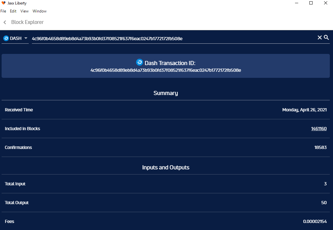
Task: Click the Received Time label
Action: pyautogui.click(x=19, y=110)
